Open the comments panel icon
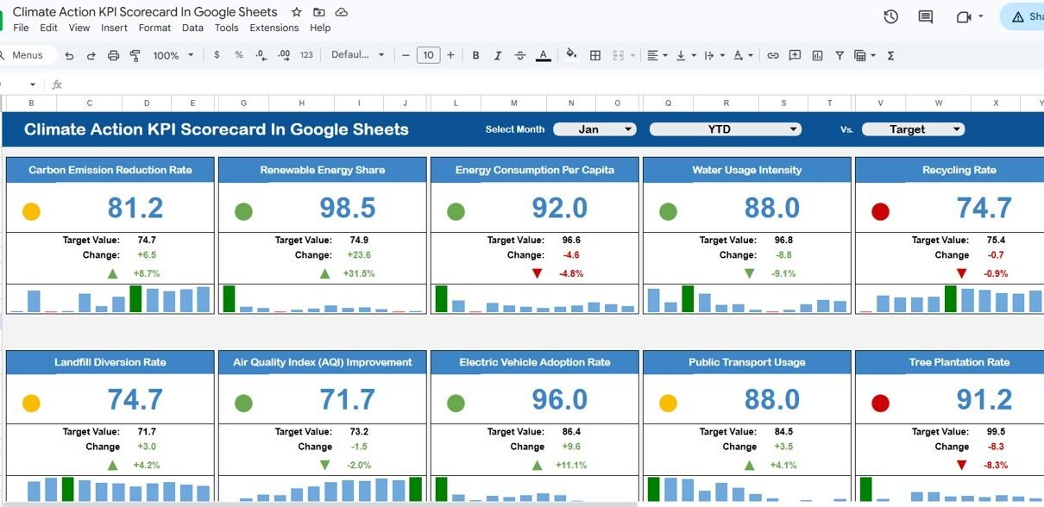This screenshot has width=1044, height=507. 926,17
